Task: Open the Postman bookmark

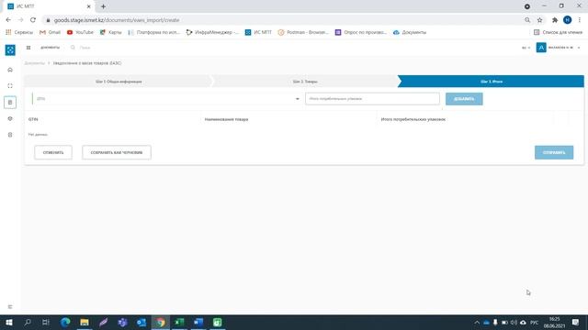Action: click(303, 32)
